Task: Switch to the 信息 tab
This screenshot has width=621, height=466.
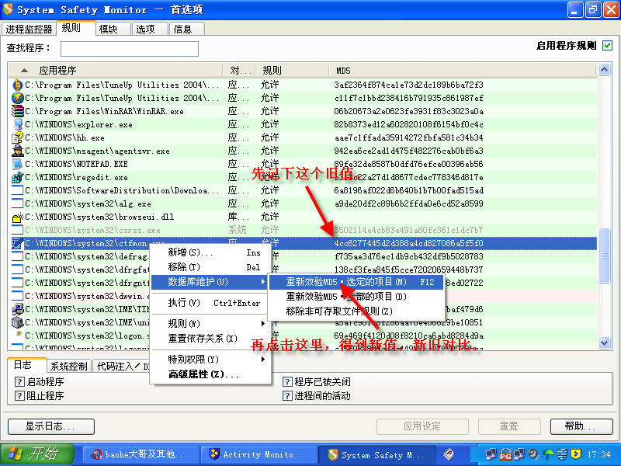Action: pos(187,29)
